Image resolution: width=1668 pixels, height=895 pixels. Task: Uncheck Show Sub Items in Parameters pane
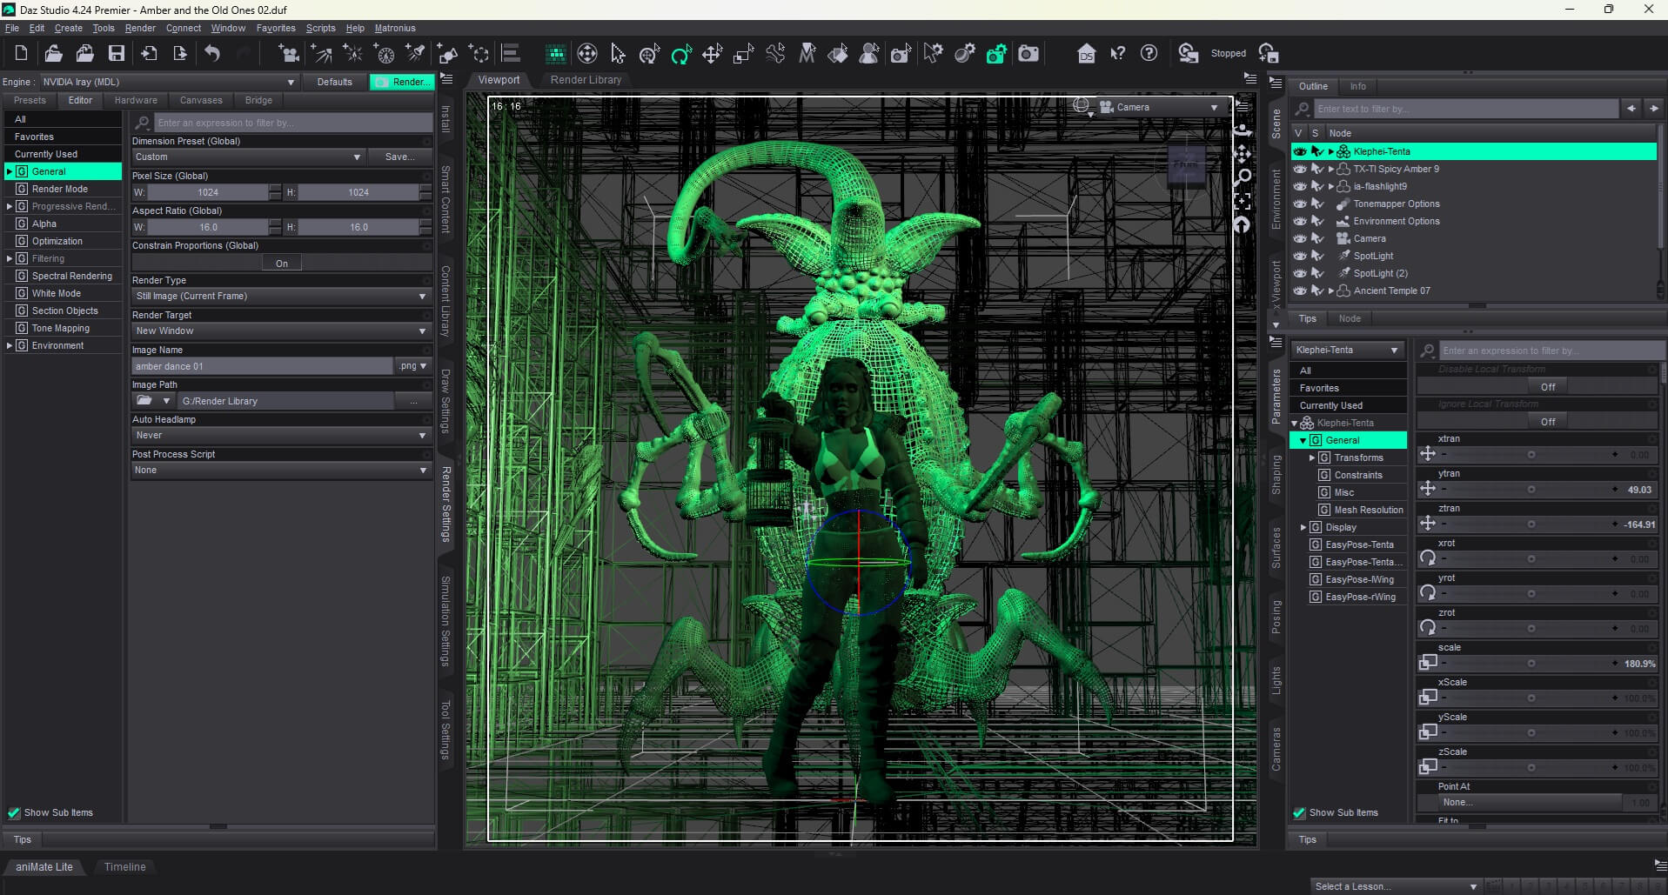click(1299, 813)
